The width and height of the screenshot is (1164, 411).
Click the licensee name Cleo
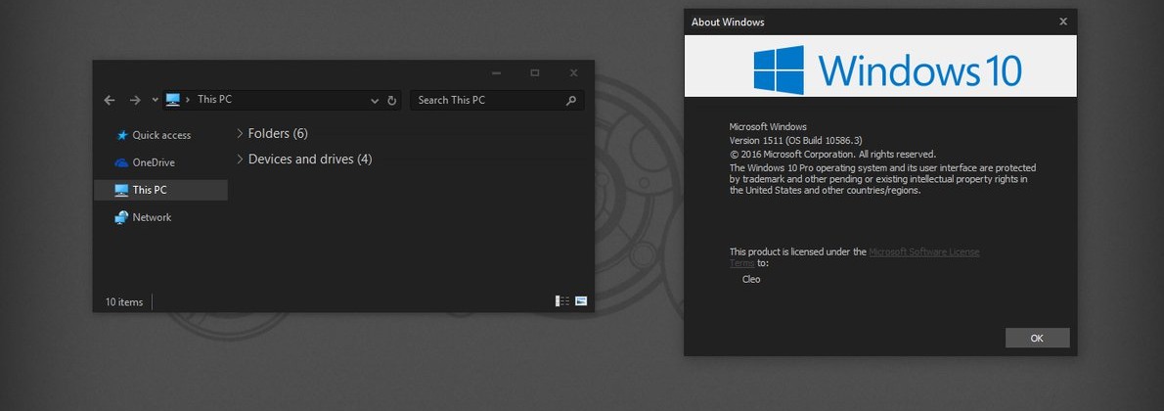tap(751, 280)
